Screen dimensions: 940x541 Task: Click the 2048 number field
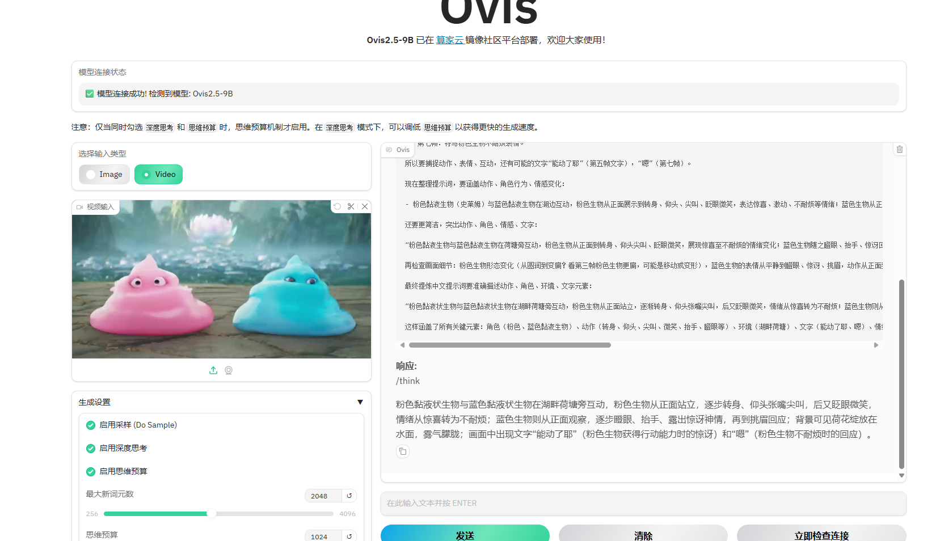[323, 496]
